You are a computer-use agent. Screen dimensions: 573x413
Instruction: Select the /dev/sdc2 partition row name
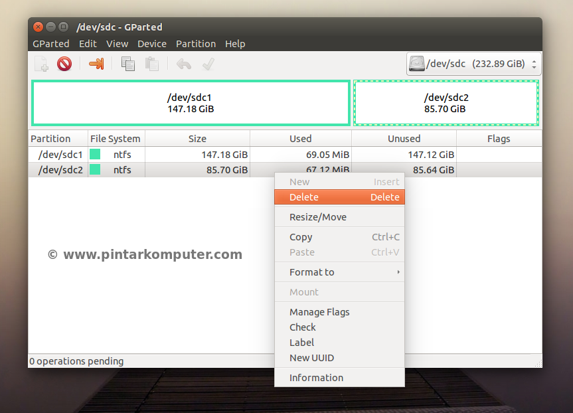(60, 170)
